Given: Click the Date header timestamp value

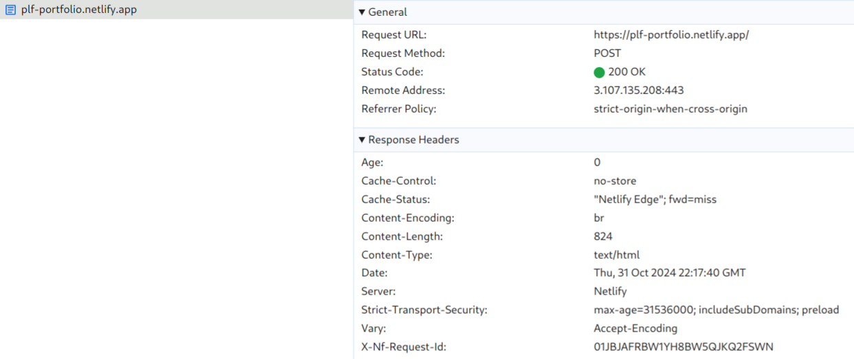Looking at the screenshot, I should 669,273.
